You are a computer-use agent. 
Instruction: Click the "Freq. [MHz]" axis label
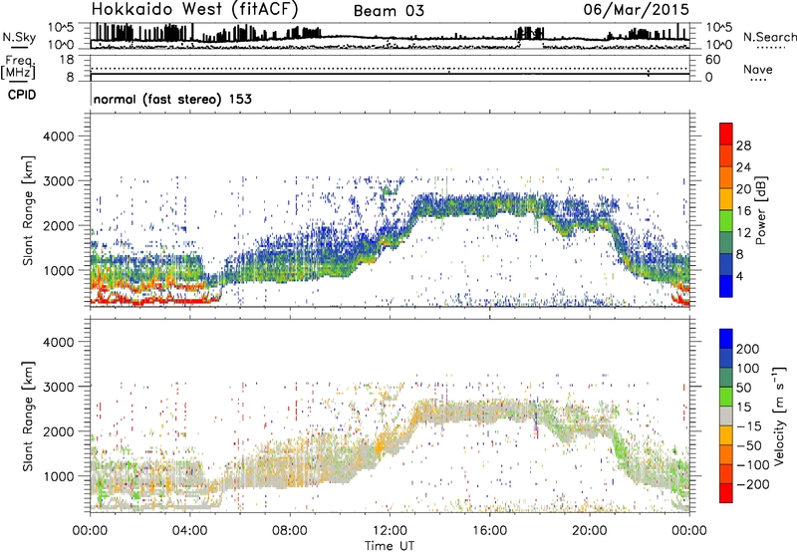(x=19, y=67)
